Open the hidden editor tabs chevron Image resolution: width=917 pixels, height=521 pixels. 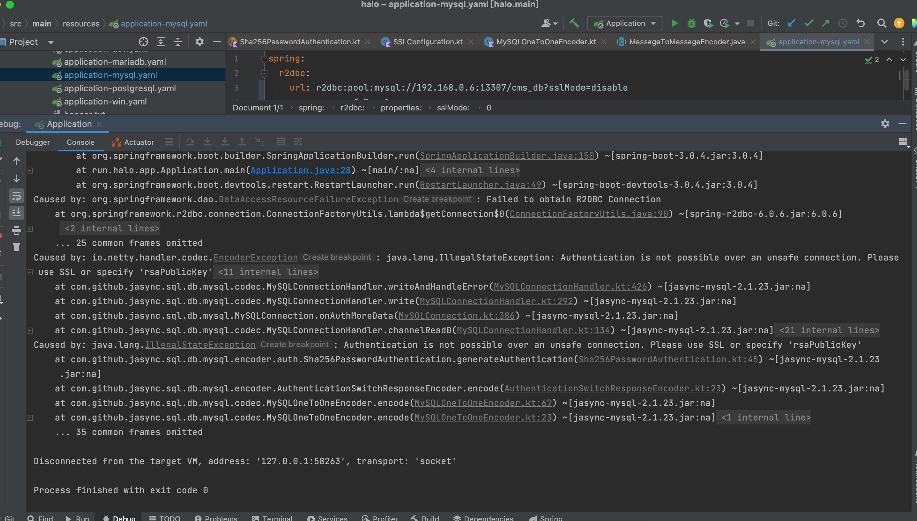coord(885,42)
